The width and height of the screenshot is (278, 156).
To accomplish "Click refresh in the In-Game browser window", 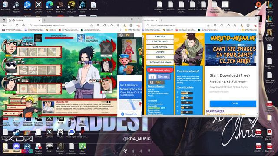I will coord(17,25).
